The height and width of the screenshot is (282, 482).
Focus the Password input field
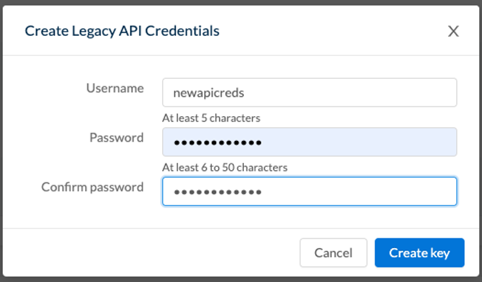click(x=310, y=142)
